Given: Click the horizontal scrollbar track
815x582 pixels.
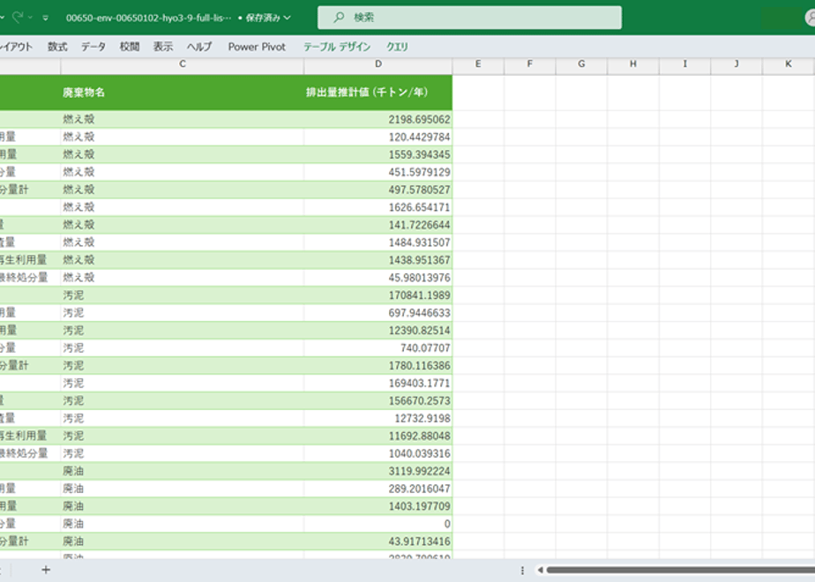Looking at the screenshot, I should click(681, 570).
